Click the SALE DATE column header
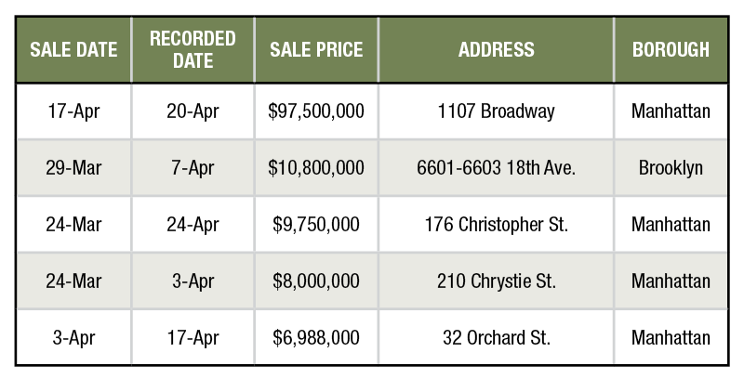This screenshot has width=744, height=379. point(73,50)
